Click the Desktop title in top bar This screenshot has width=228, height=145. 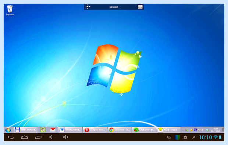114,7
